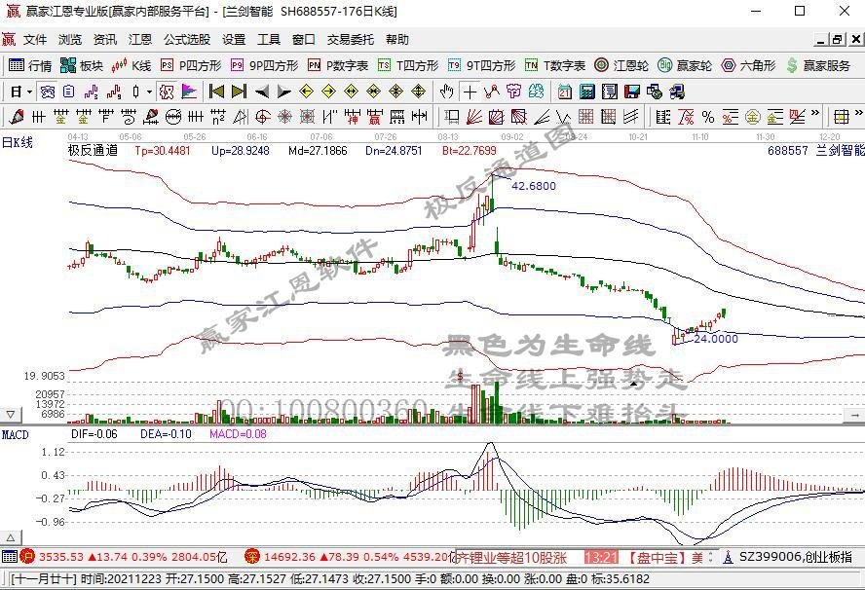The height and width of the screenshot is (590, 865).
Task: Click the right-arrow button beside volume pane
Action: [855, 415]
